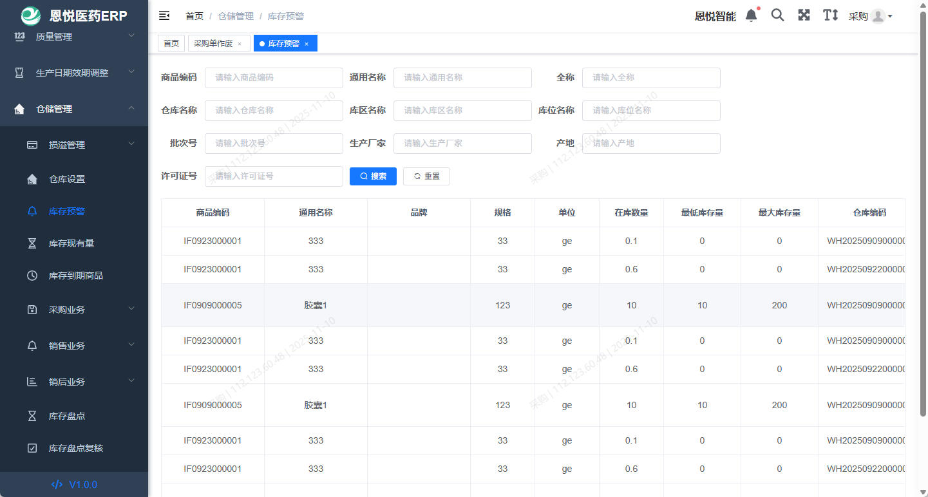
Task: Toggle fullscreen mode icon
Action: [x=804, y=15]
